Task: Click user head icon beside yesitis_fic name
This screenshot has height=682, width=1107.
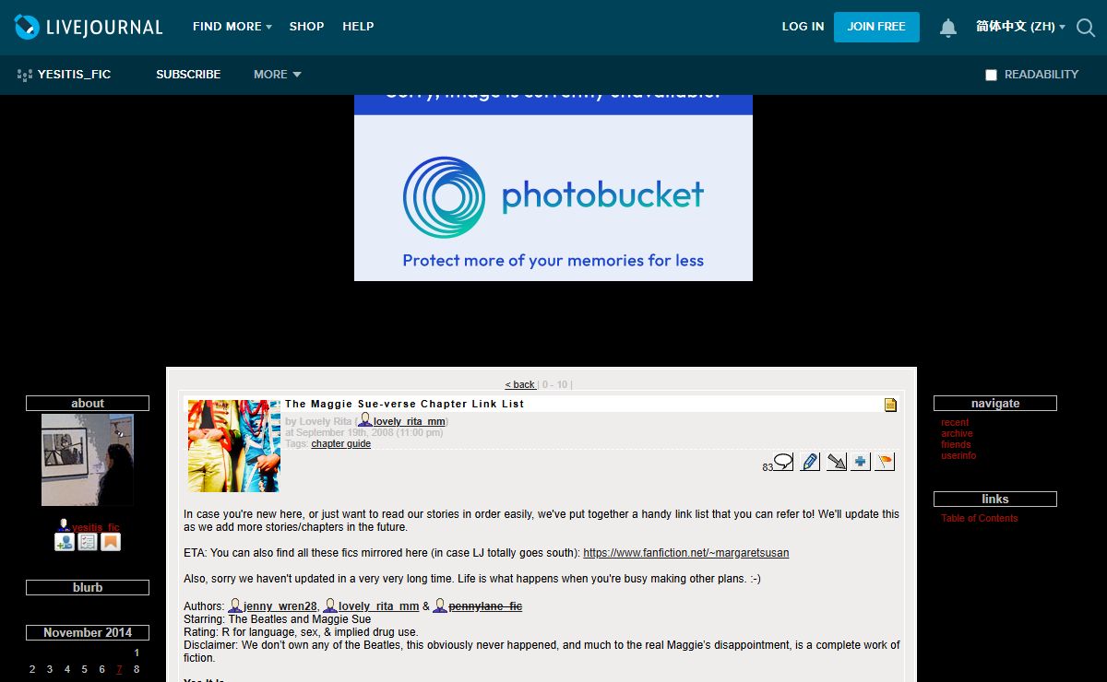Action: pyautogui.click(x=64, y=525)
